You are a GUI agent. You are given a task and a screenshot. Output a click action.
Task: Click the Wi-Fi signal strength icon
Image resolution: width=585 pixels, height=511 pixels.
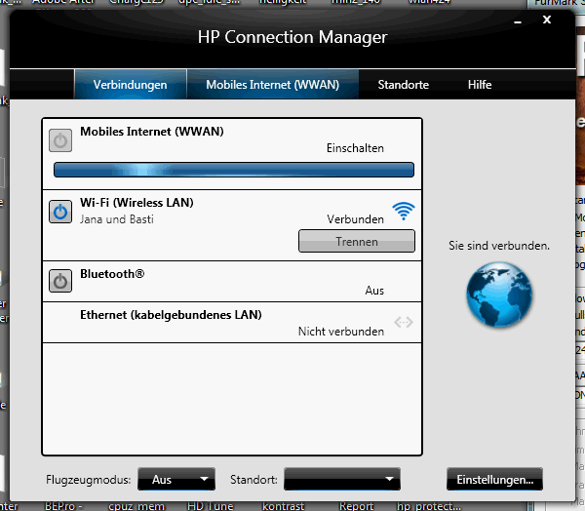(x=404, y=211)
